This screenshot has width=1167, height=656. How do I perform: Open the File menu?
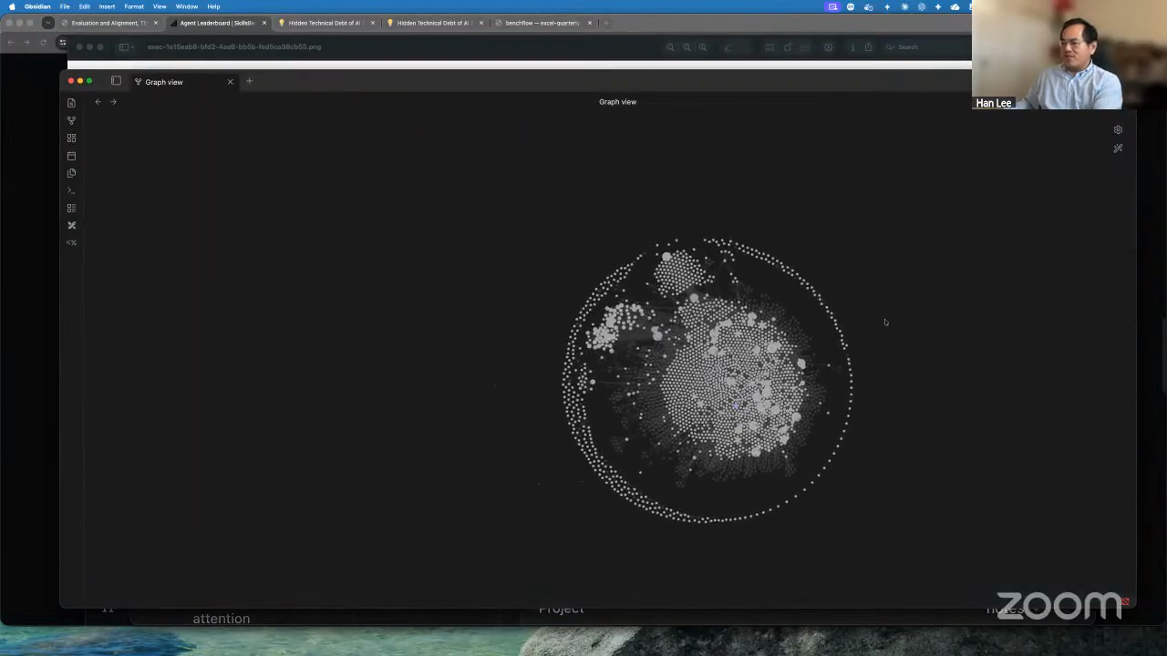pyautogui.click(x=65, y=6)
